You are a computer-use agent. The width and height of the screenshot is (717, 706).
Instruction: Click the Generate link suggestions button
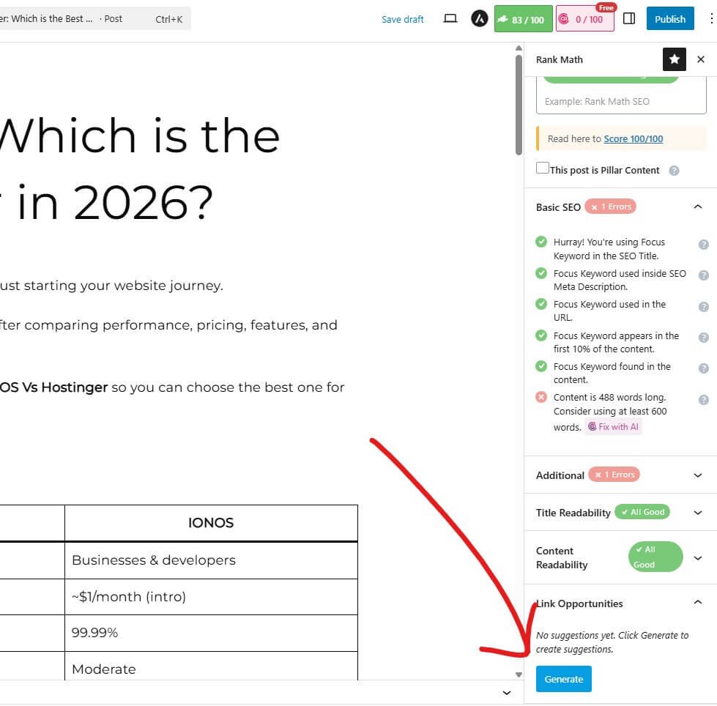563,679
